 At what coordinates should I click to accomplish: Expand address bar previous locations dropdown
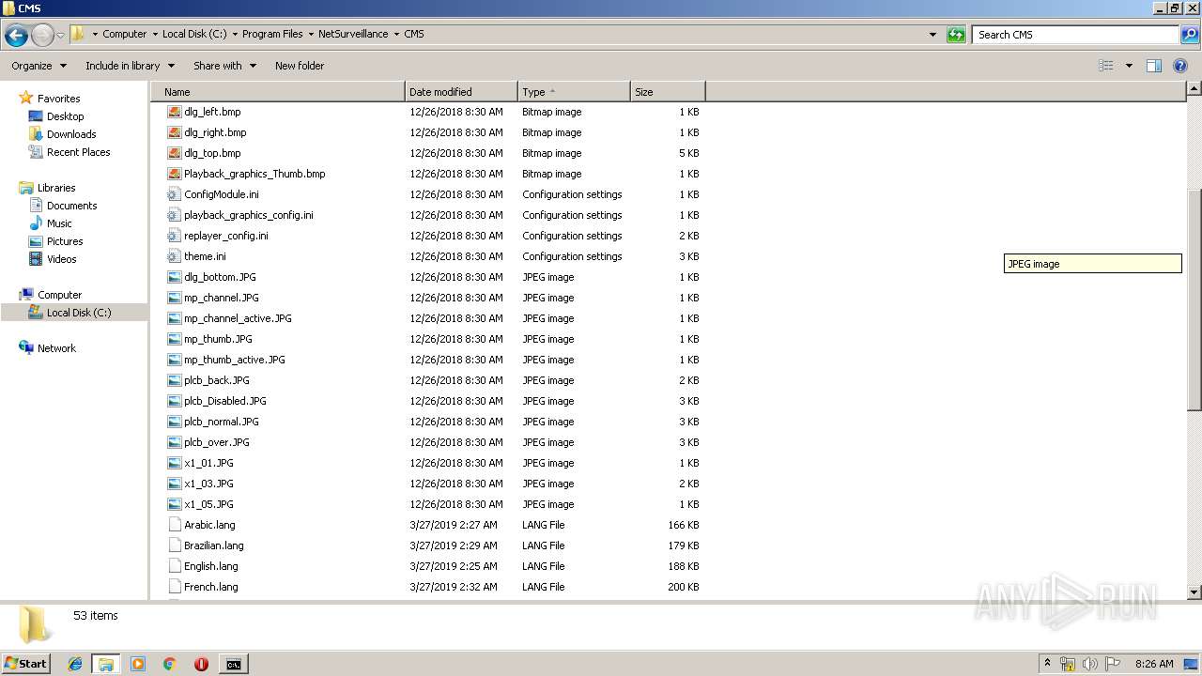tap(932, 35)
